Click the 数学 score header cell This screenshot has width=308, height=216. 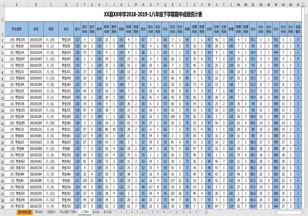click(x=100, y=29)
